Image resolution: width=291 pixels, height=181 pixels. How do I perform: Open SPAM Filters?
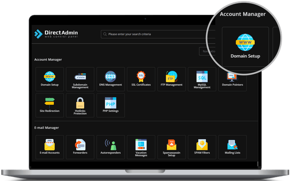202,147
